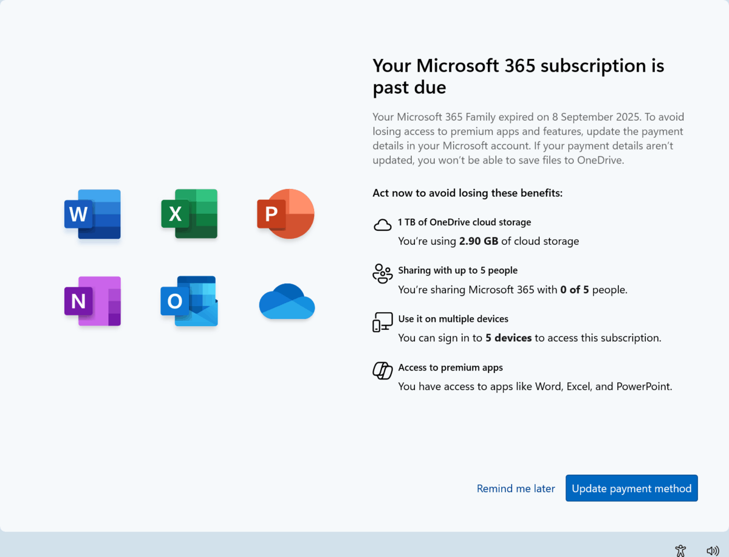The image size is (729, 557).
Task: Click the OneNote app icon
Action: click(92, 301)
